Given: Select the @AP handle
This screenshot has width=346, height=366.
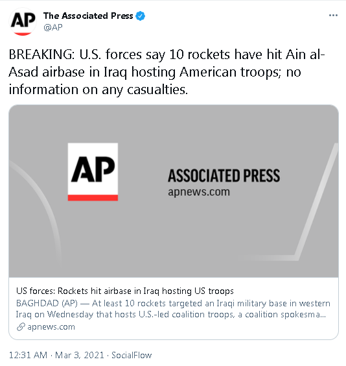Looking at the screenshot, I should click(x=53, y=27).
